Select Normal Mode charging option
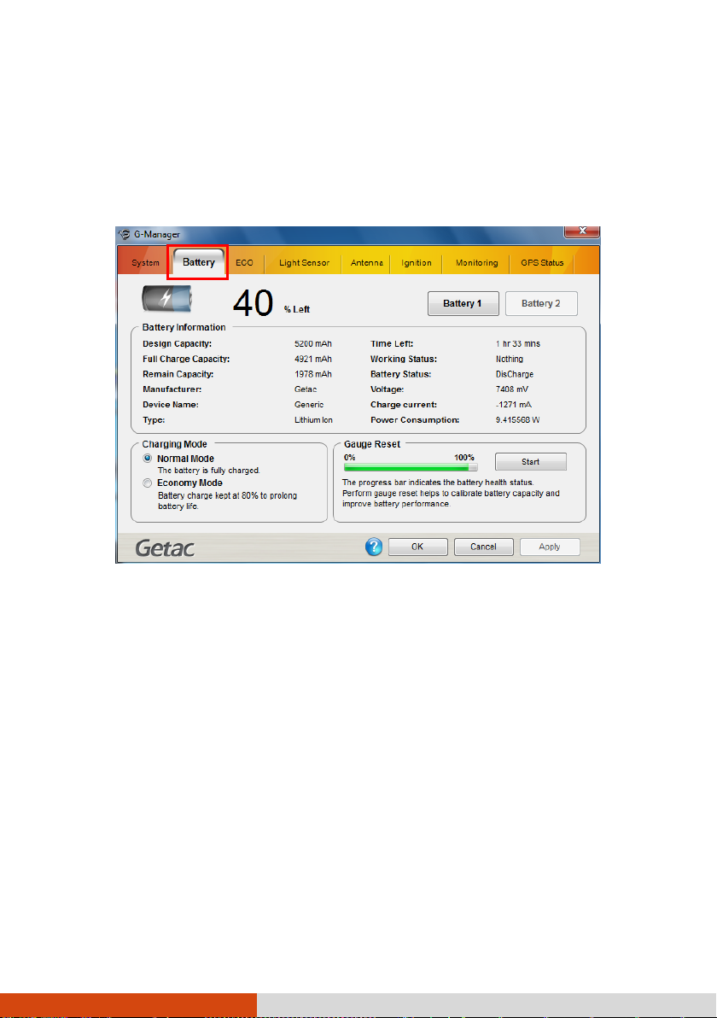The image size is (717, 1018). point(148,459)
